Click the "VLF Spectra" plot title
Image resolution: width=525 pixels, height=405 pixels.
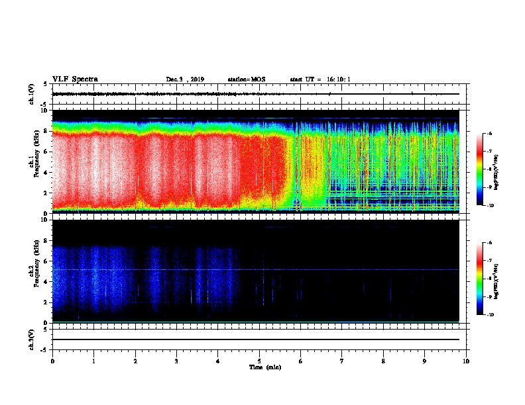[75, 79]
